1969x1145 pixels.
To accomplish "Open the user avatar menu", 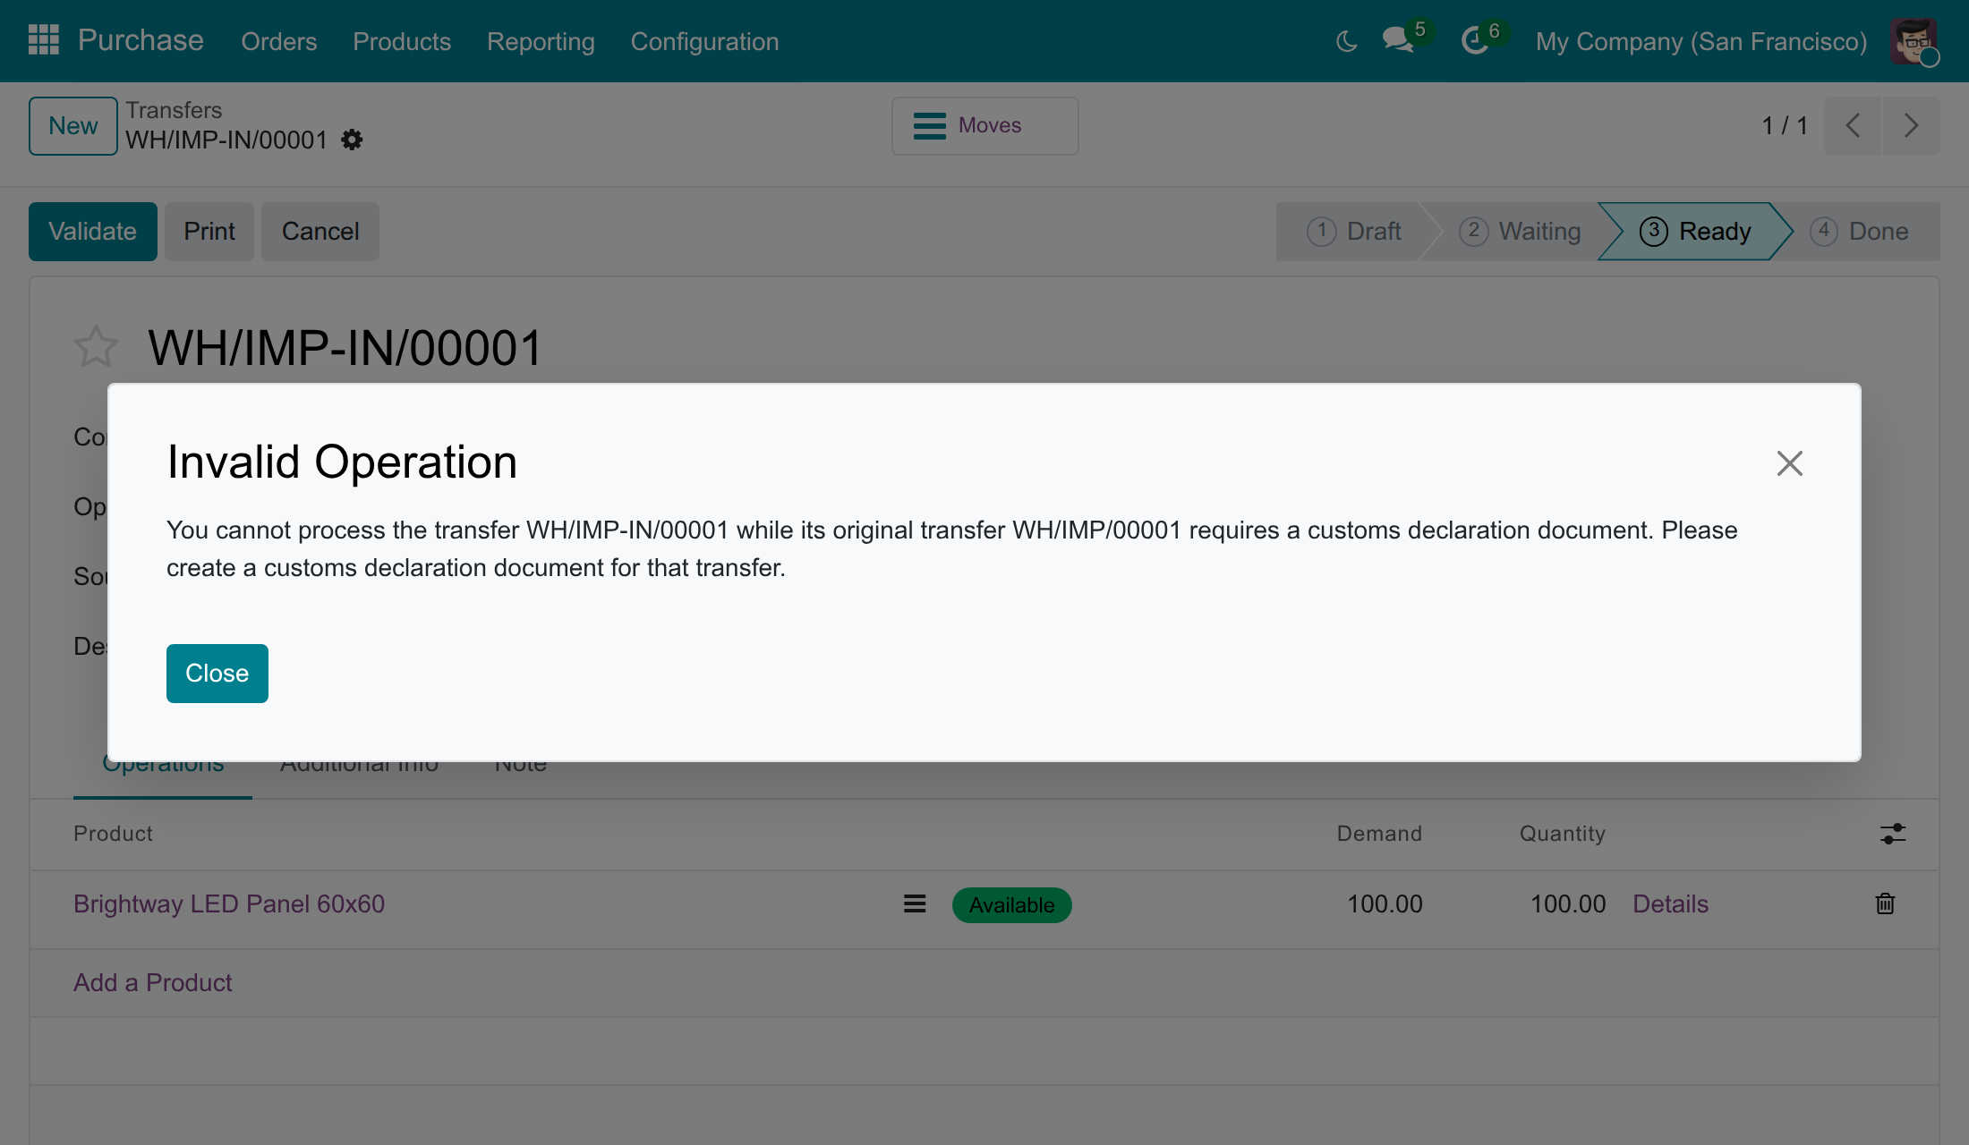I will point(1914,41).
